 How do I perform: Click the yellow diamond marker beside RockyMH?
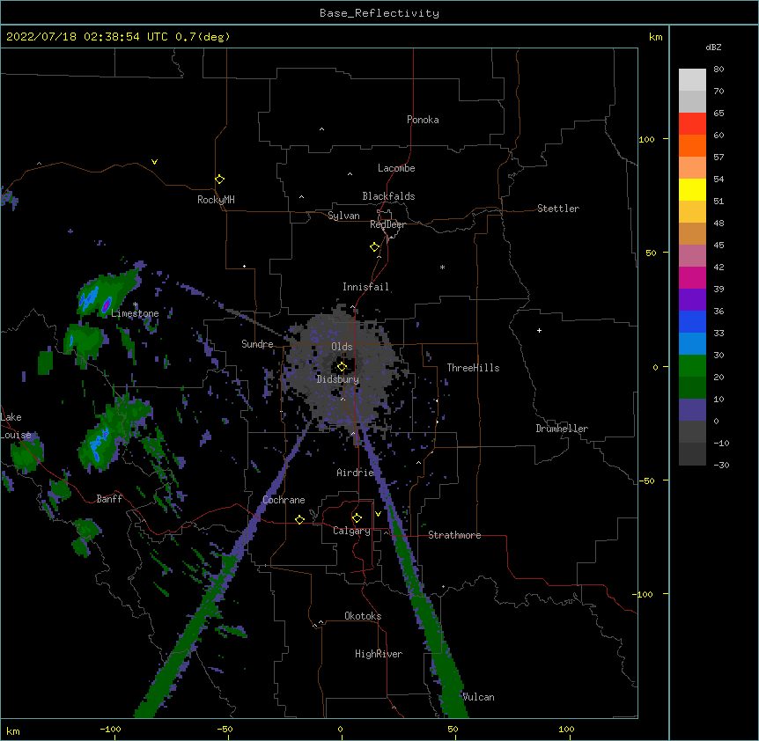tap(219, 180)
